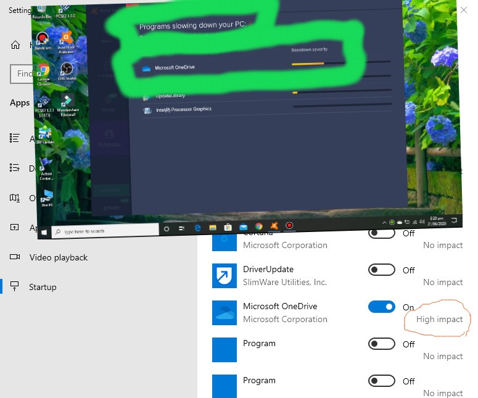Viewport: 478px width, 398px height.
Task: Launch Avast Free Antivirus desktop shortcut
Action: pos(66,42)
